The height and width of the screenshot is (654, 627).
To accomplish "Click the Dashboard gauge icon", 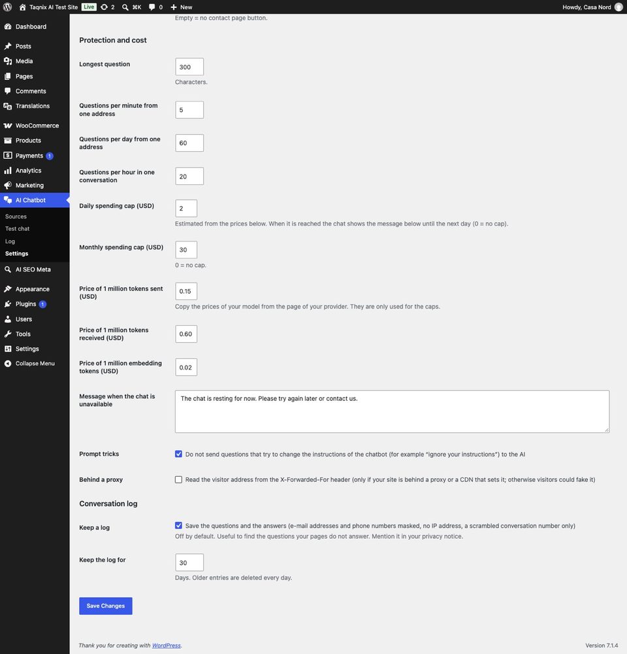I will [7, 27].
